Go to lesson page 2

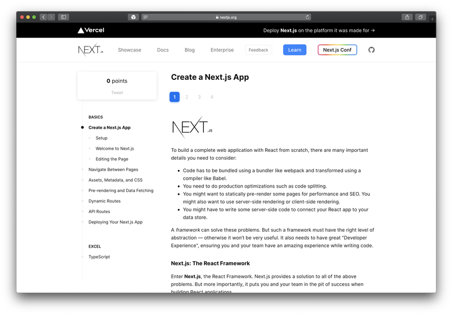pos(187,97)
